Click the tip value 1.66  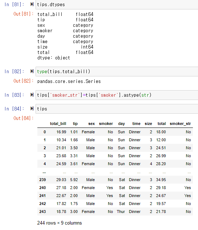click(x=74, y=140)
